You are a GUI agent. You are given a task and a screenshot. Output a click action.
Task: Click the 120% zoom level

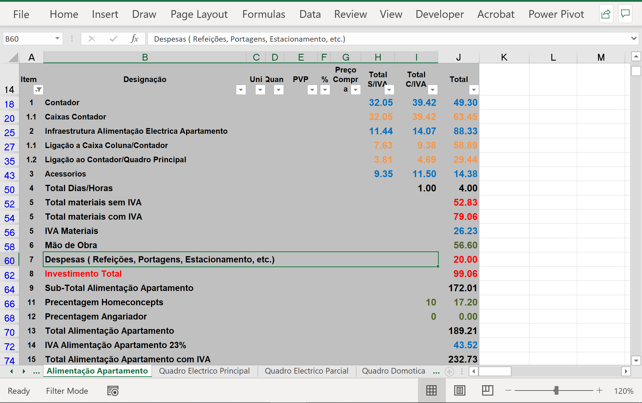(624, 391)
